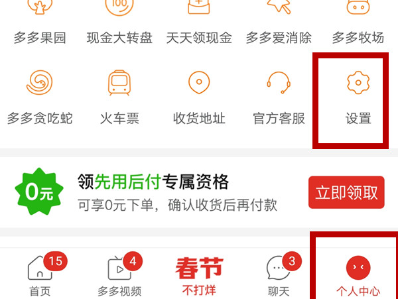Tap the 火车票 train ticket icon
Viewport: 398px width, 299px height.
(x=119, y=83)
